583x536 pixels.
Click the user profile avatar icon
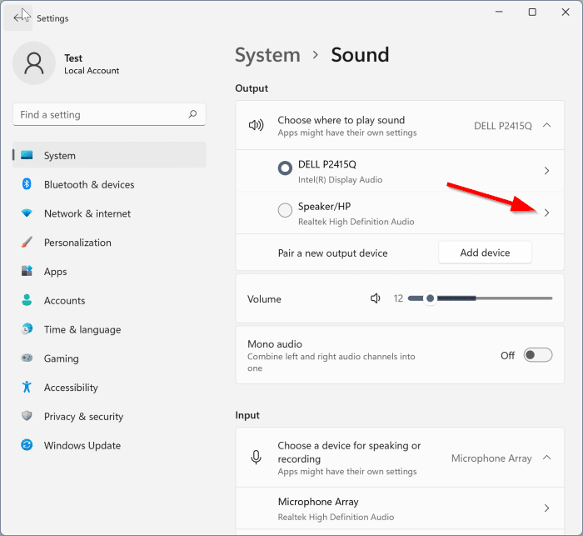[x=34, y=63]
